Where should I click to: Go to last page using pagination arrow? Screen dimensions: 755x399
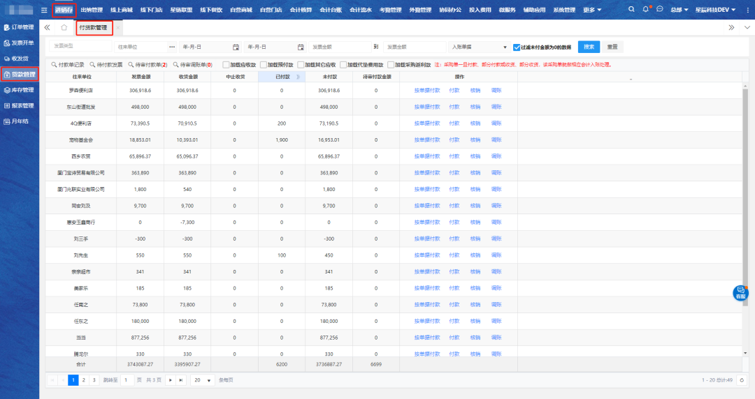(x=181, y=380)
